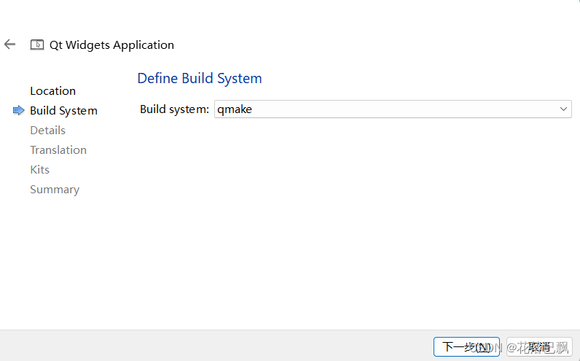This screenshot has width=580, height=361.
Task: Select the Kits wizard step
Action: 39,170
